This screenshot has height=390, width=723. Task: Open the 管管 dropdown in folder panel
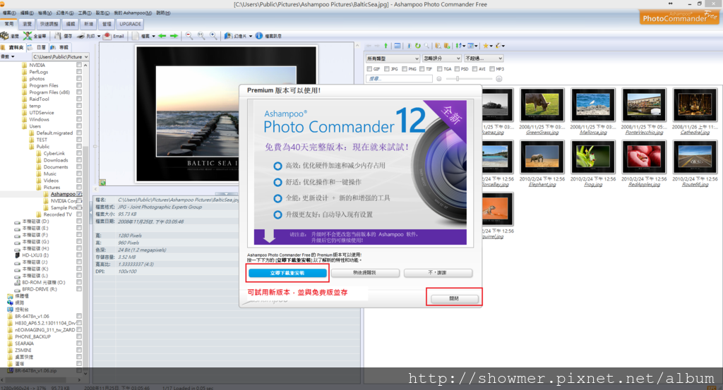(x=8, y=56)
